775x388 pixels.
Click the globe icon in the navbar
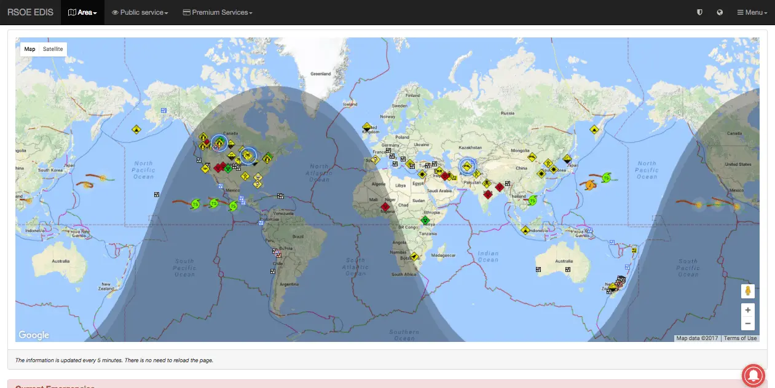(x=720, y=12)
